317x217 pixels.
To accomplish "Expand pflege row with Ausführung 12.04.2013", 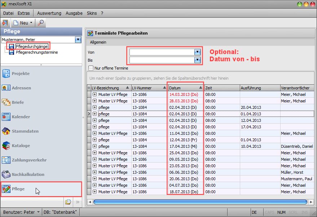I will 94,120.
